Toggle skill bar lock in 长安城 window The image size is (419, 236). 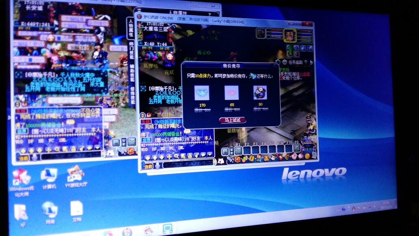[116, 143]
